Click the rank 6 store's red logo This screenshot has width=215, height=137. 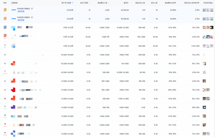(13, 63)
